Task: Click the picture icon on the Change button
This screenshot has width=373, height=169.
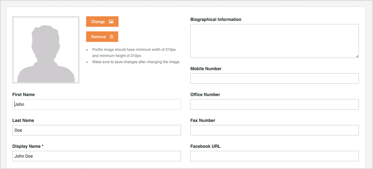Action: pyautogui.click(x=111, y=22)
